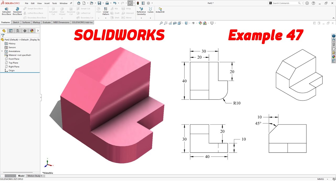Click the Zoom to Fit icon
336x189 pixels.
(x=161, y=23)
